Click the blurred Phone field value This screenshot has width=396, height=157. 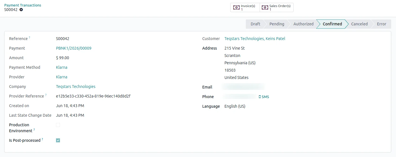tap(240, 97)
